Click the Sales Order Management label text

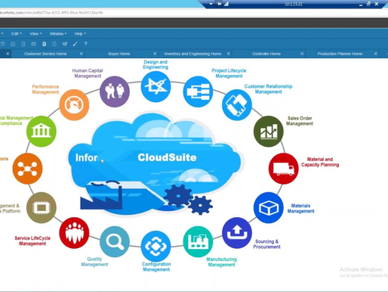(300, 121)
